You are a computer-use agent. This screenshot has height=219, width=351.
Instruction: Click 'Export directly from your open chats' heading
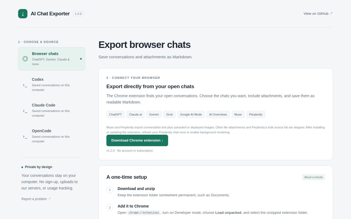point(150,87)
